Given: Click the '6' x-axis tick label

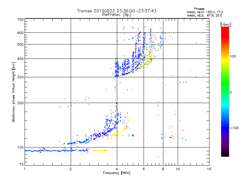Looking at the screenshot, I should pos(144,169).
